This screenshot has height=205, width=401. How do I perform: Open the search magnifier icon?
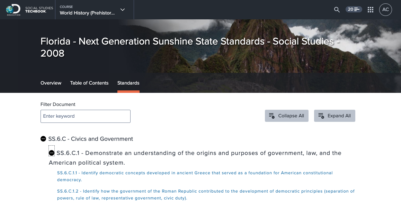click(337, 10)
